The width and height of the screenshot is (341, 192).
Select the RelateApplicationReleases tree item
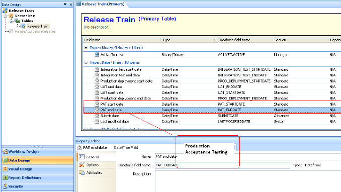pyautogui.click(x=35, y=32)
